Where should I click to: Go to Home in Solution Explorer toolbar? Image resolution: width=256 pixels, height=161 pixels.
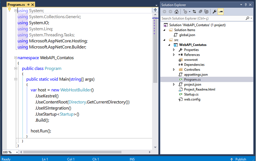tap(176, 12)
